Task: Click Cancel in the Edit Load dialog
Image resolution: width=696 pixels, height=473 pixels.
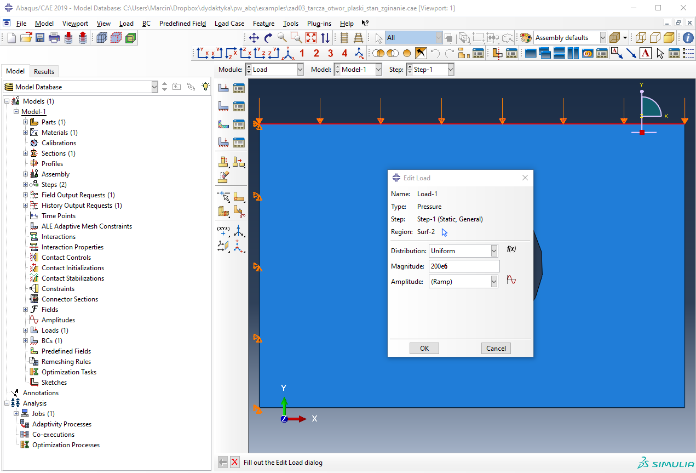Action: [x=496, y=349]
